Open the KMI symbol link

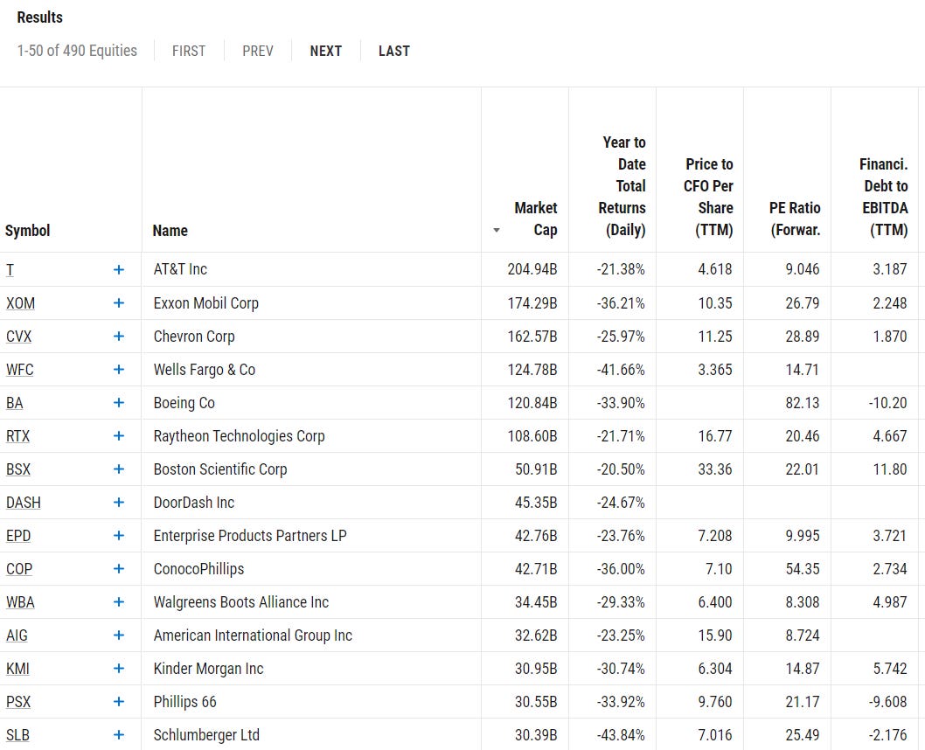coord(17,669)
